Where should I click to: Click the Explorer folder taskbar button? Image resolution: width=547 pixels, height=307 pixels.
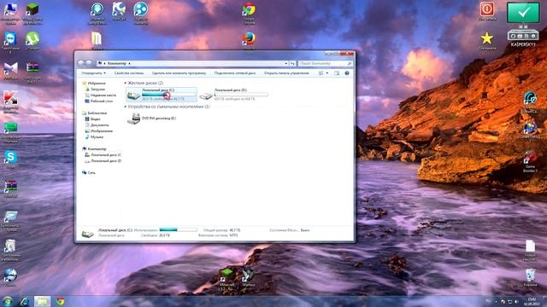tap(42, 301)
